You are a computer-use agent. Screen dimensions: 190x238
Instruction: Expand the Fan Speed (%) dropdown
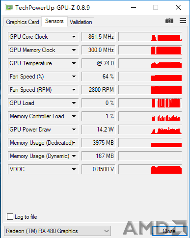74,77
